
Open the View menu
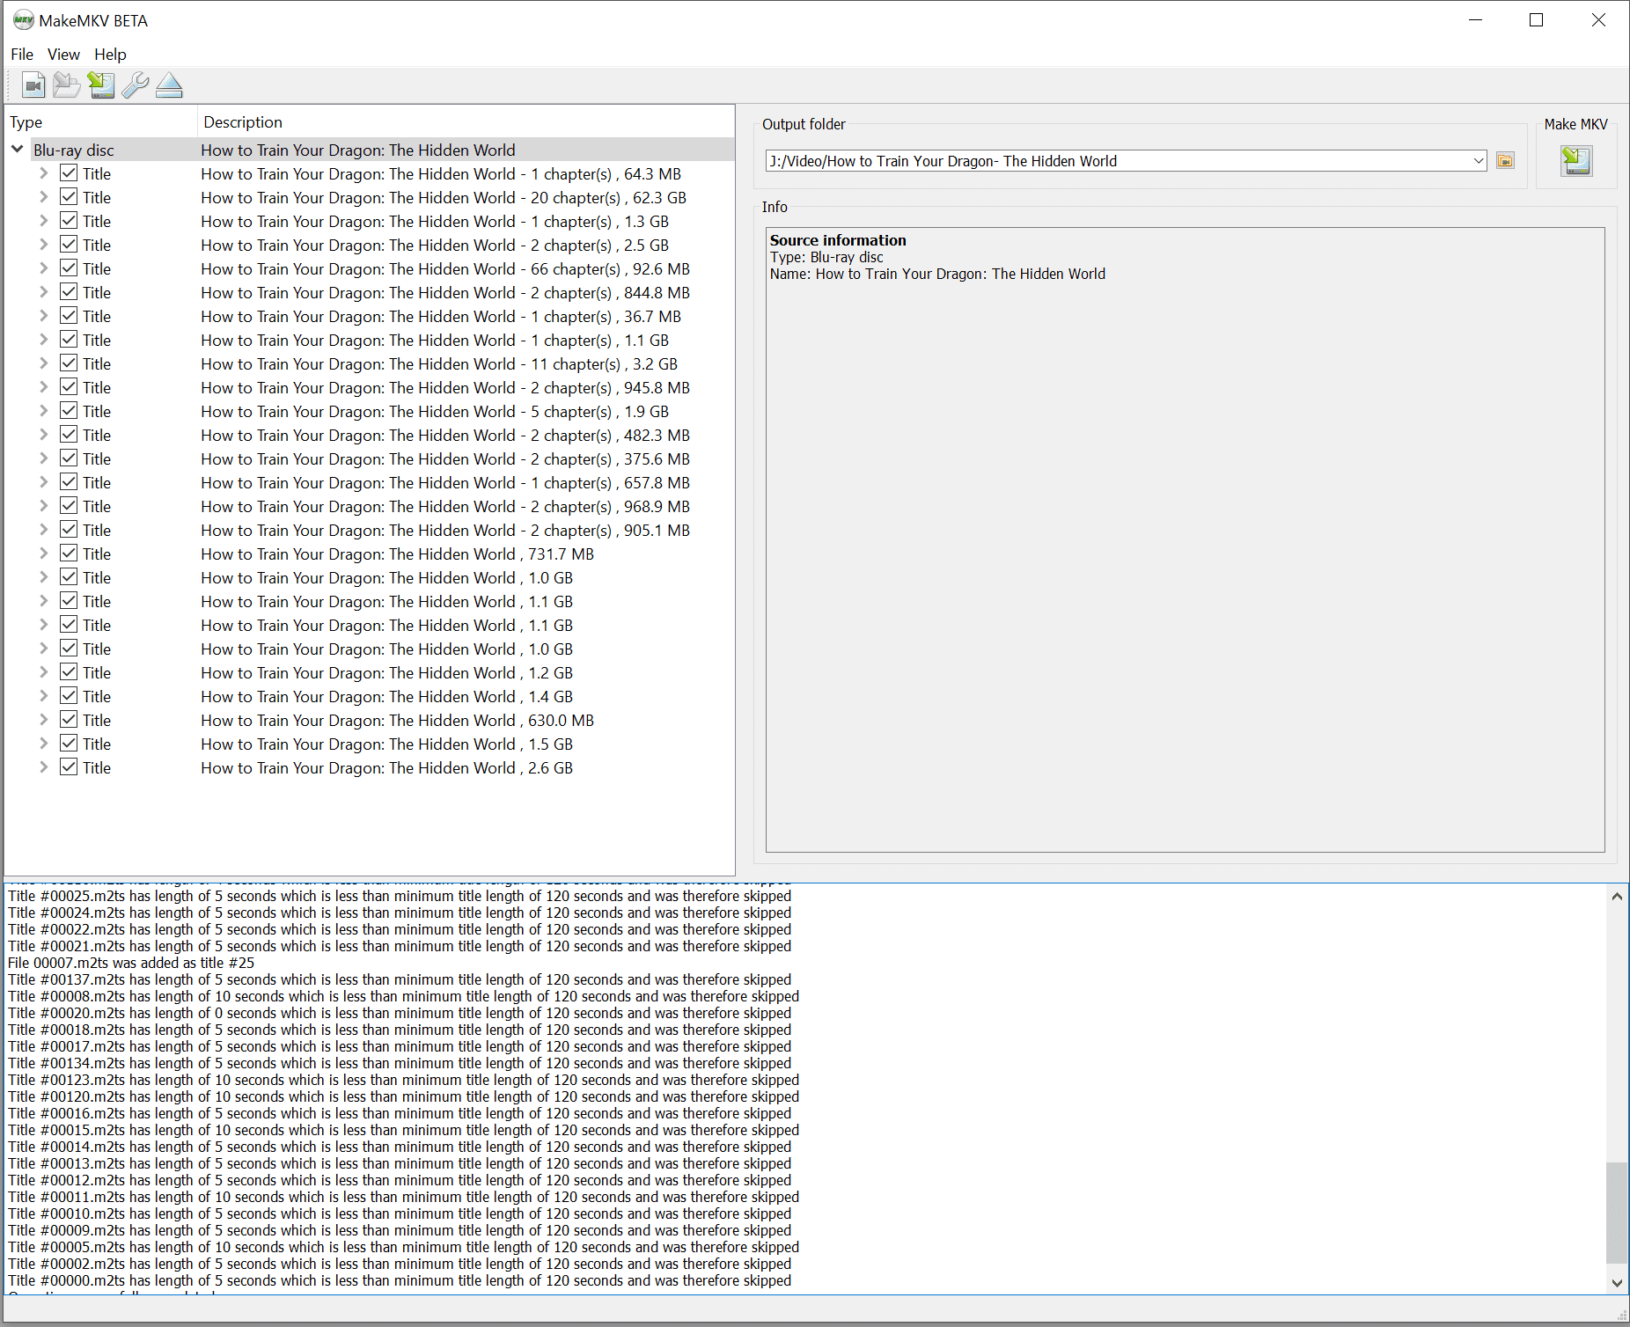[63, 55]
